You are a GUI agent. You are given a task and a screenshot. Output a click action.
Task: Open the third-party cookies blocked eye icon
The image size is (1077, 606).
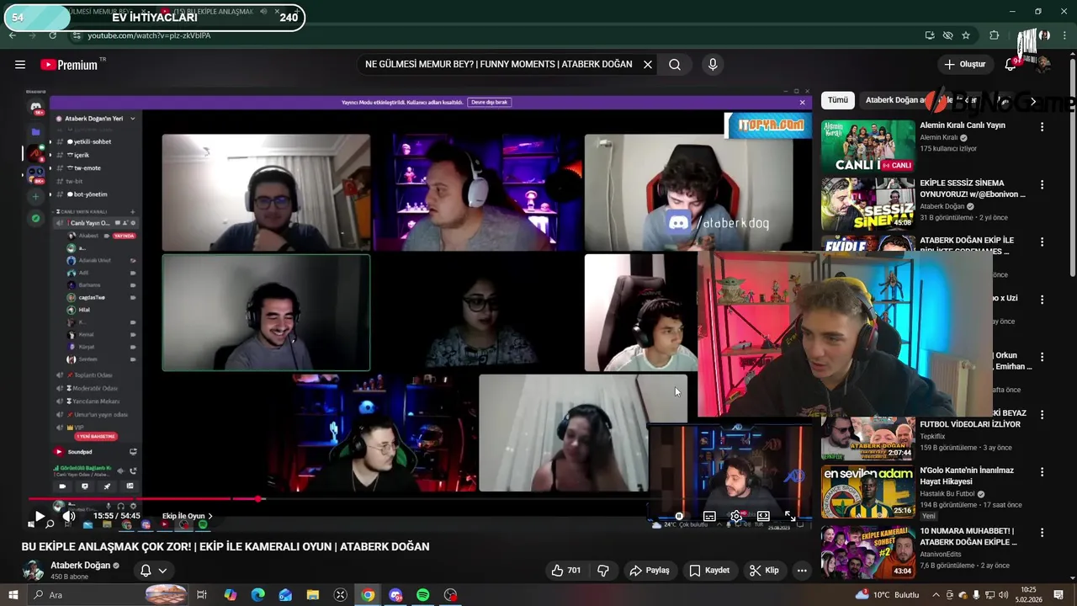point(947,35)
